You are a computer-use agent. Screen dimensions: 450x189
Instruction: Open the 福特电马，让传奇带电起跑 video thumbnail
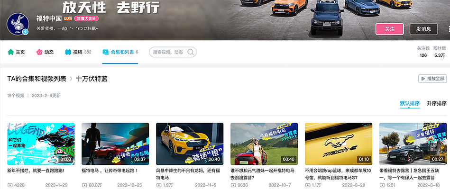(x=115, y=144)
